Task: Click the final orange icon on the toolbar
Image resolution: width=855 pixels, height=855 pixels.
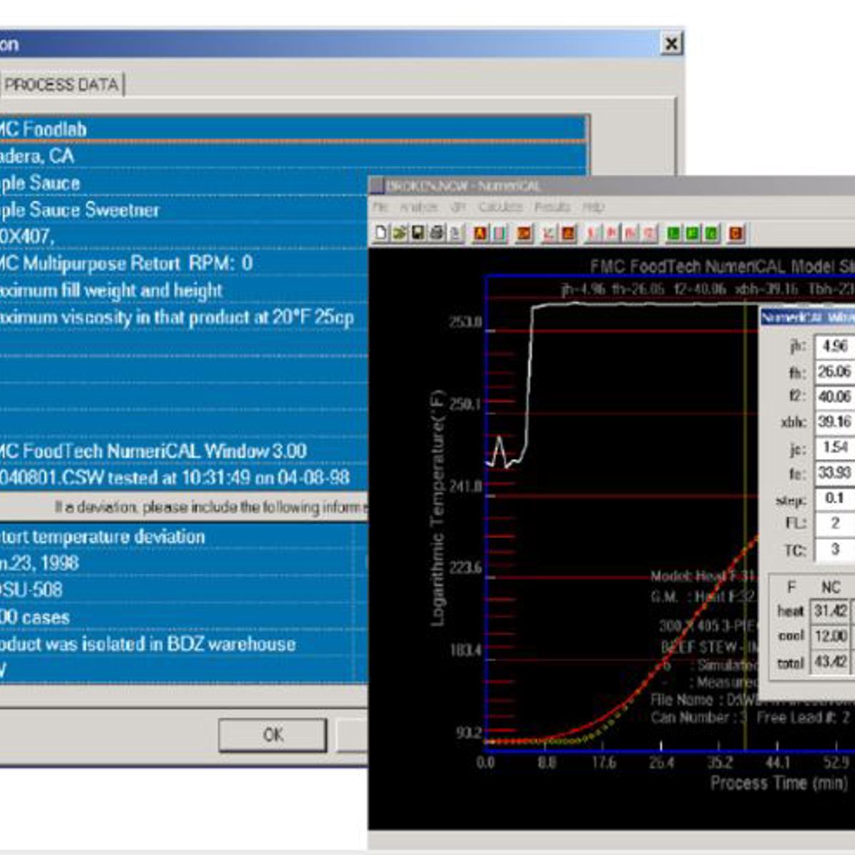Action: click(x=737, y=232)
